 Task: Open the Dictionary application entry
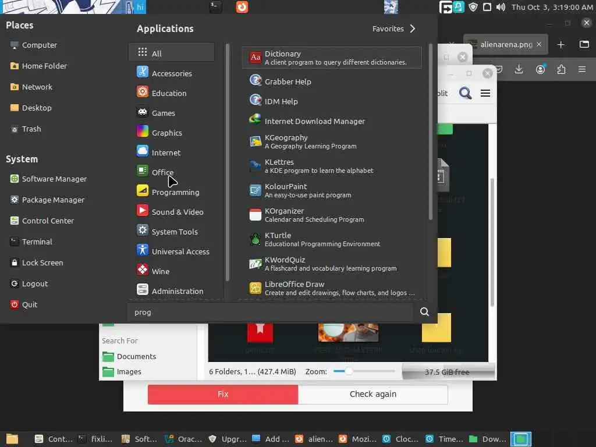[x=331, y=58]
